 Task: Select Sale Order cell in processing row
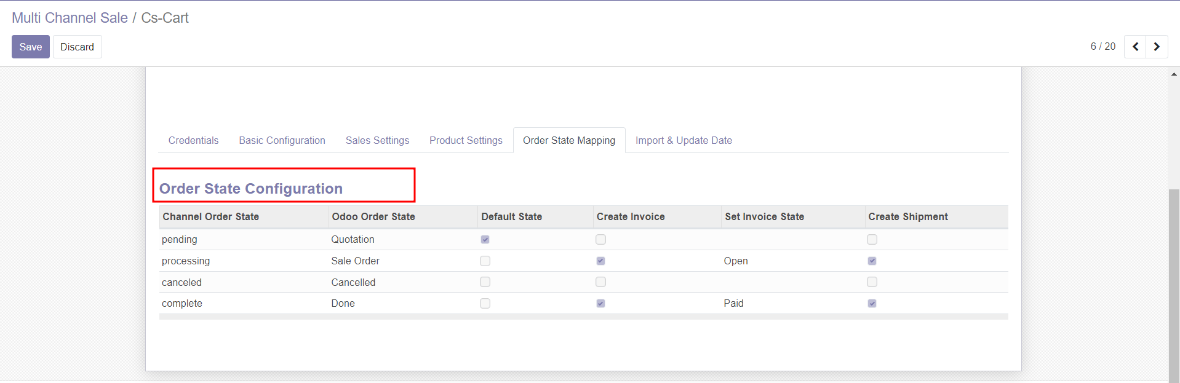tap(355, 261)
